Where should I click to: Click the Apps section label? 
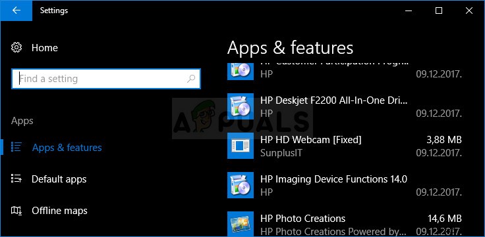click(x=22, y=121)
